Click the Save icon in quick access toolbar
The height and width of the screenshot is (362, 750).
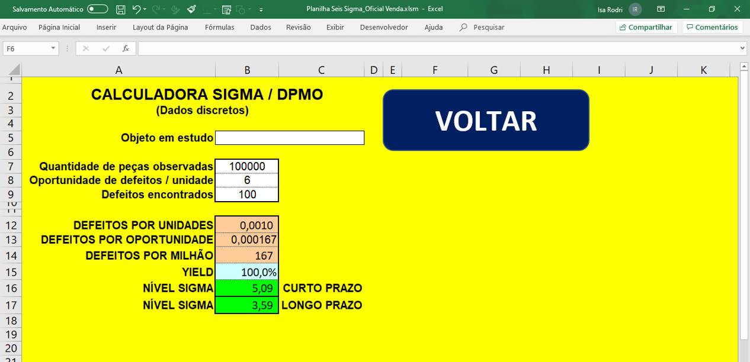point(121,9)
